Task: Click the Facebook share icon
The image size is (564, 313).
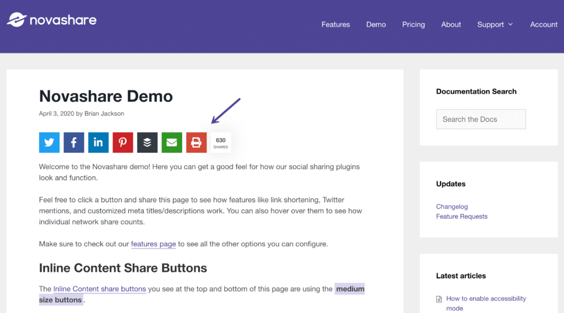Action: click(74, 143)
